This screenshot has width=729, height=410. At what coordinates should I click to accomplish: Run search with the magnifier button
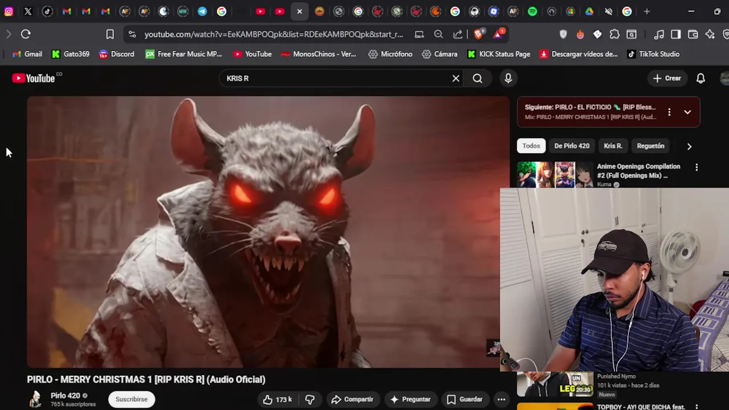coord(477,78)
